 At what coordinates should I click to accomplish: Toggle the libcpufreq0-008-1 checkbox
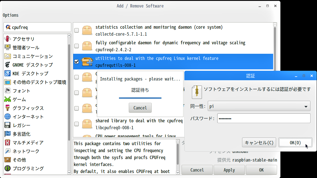coord(77,124)
